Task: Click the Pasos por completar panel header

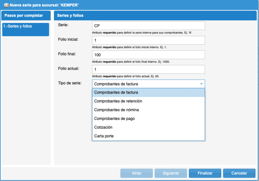Action: coord(26,16)
